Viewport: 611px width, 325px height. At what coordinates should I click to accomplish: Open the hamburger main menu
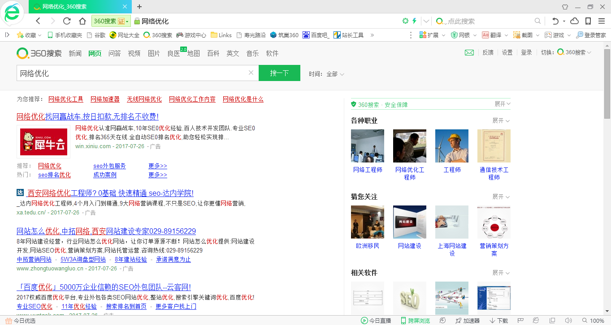(x=602, y=21)
